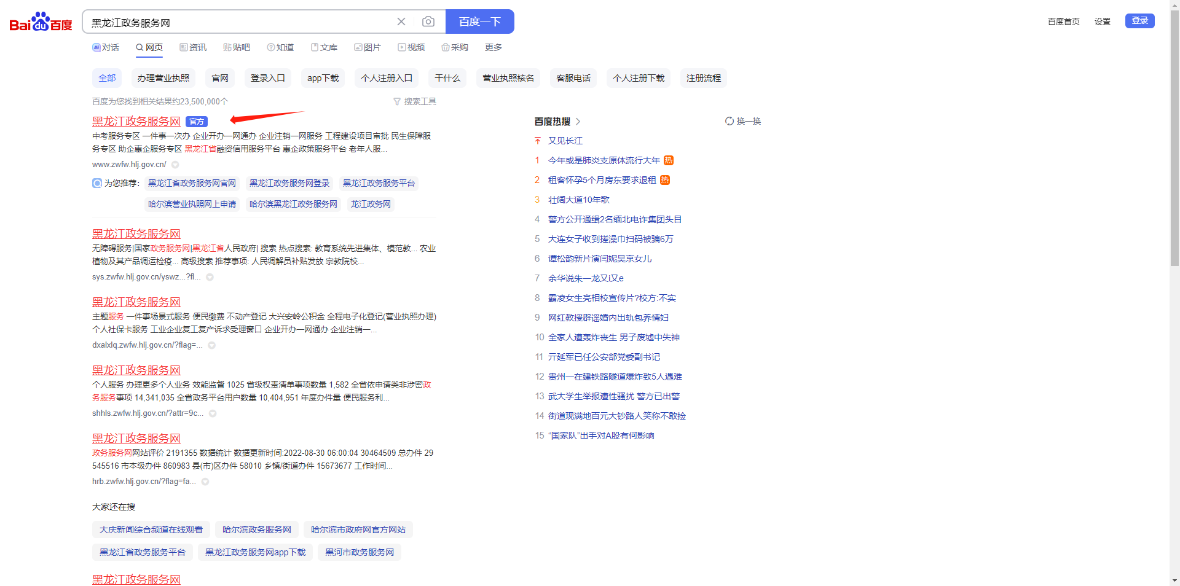
Task: Open result from sys.zwfw.hlj.gov.cn
Action: [136, 234]
